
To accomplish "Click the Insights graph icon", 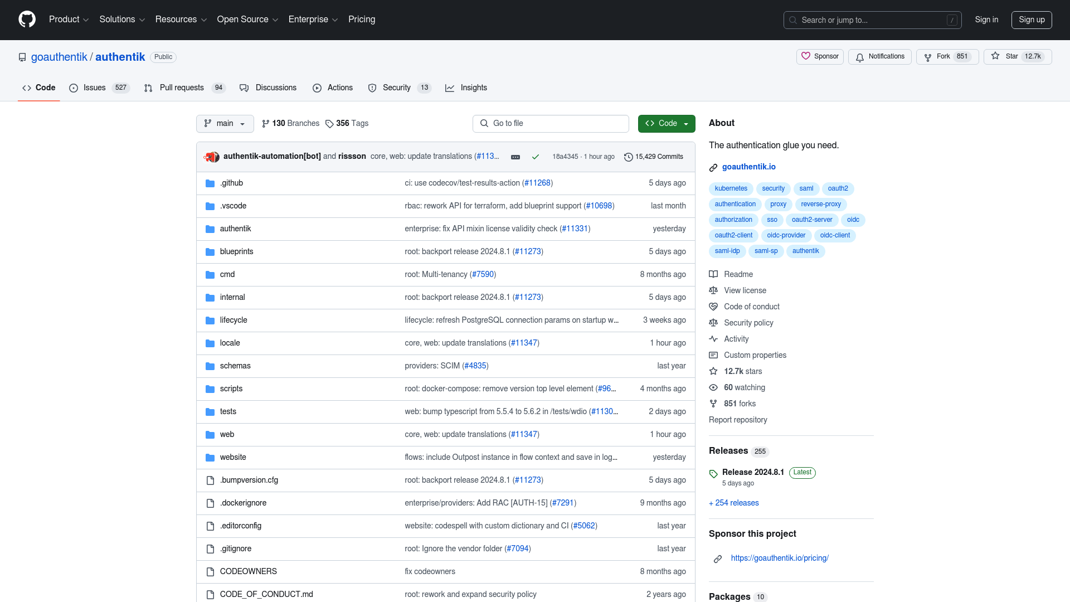I will 450,88.
